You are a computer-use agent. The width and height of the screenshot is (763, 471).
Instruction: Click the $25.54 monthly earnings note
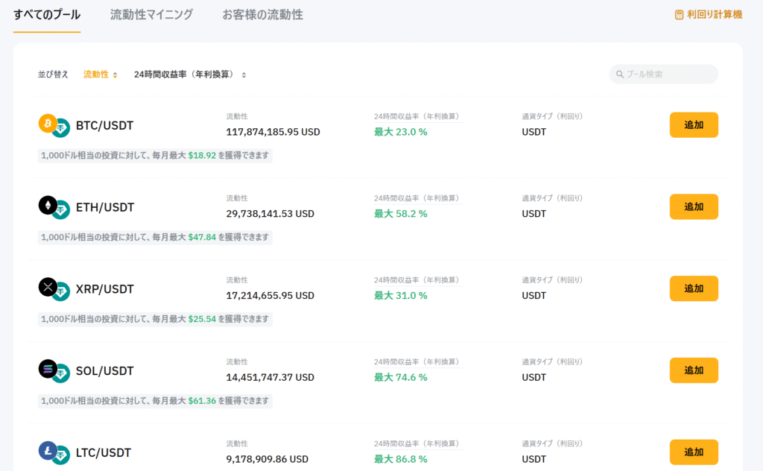[155, 319]
